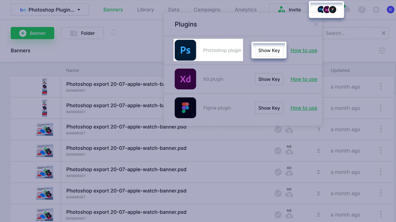
Task: Click the Photoshop Ps plugin logo
Action: [185, 50]
